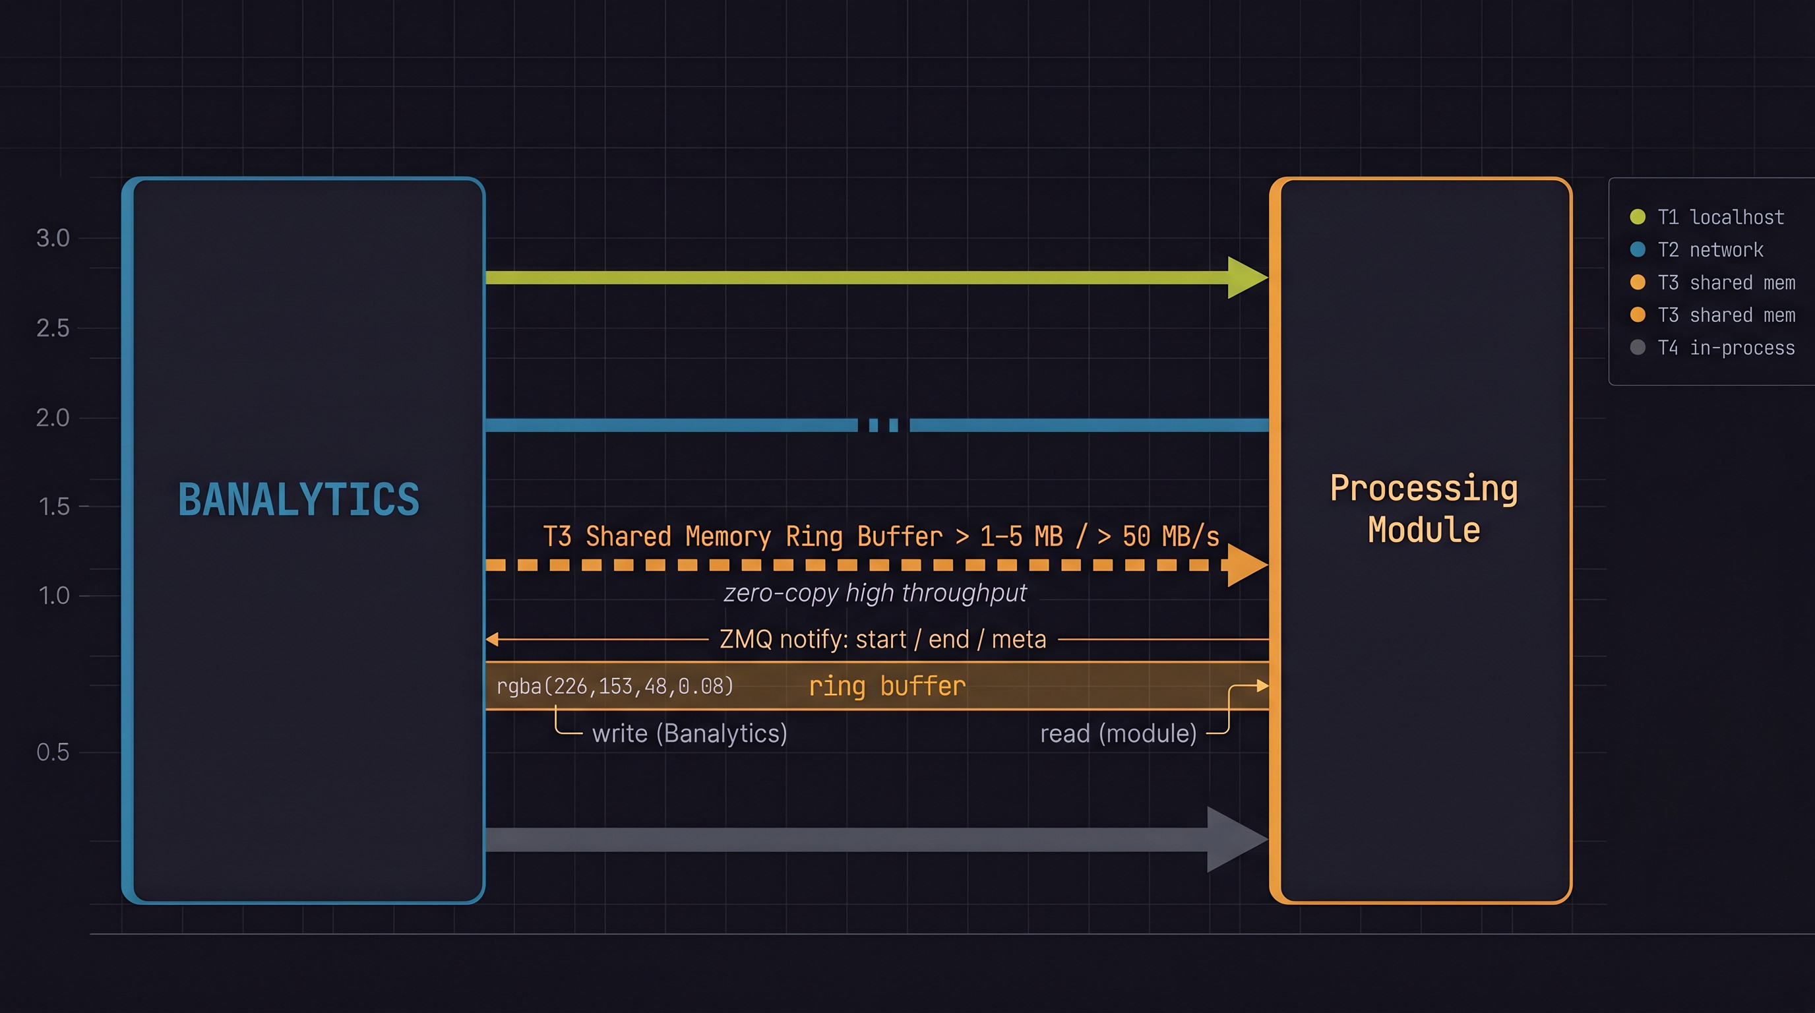Click the 0.5 axis tick label

coord(53,752)
